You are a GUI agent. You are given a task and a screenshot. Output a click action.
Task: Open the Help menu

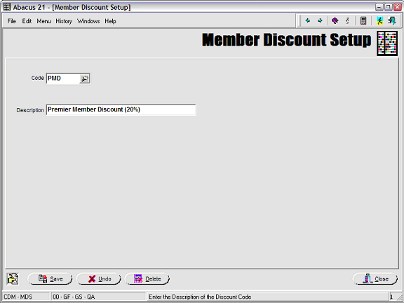pyautogui.click(x=110, y=21)
